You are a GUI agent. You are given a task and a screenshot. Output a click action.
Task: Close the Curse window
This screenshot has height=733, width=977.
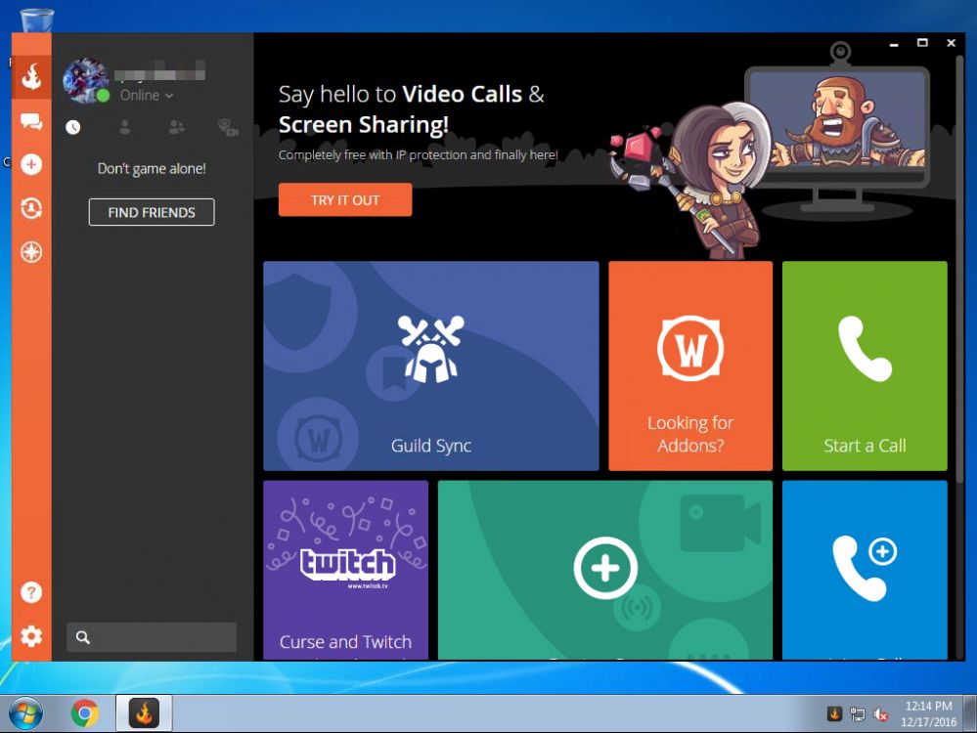coord(951,43)
